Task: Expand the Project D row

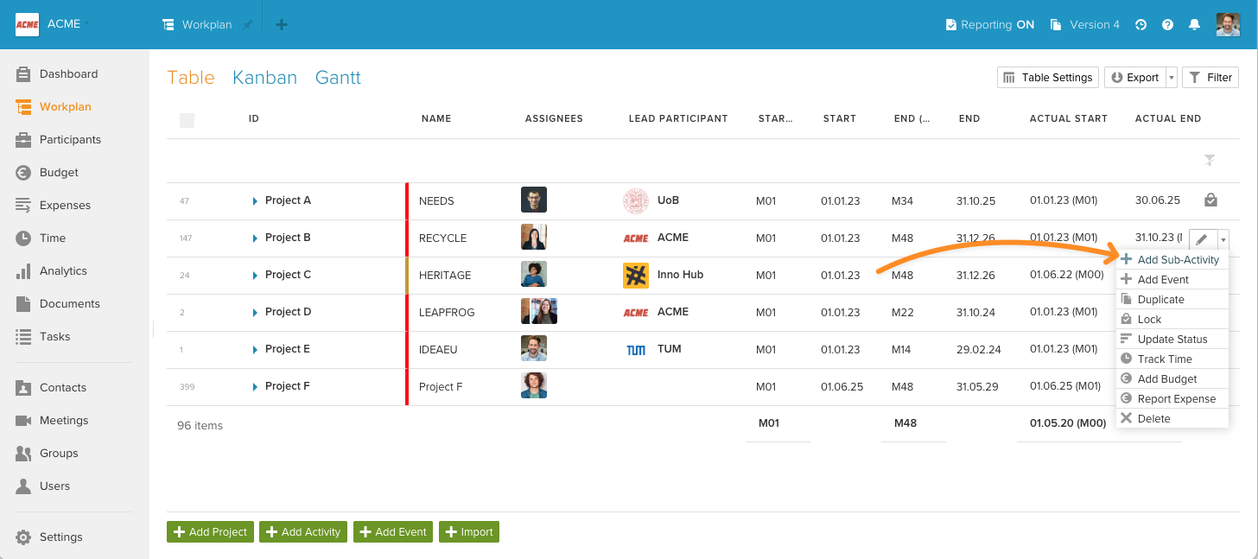Action: (x=255, y=313)
